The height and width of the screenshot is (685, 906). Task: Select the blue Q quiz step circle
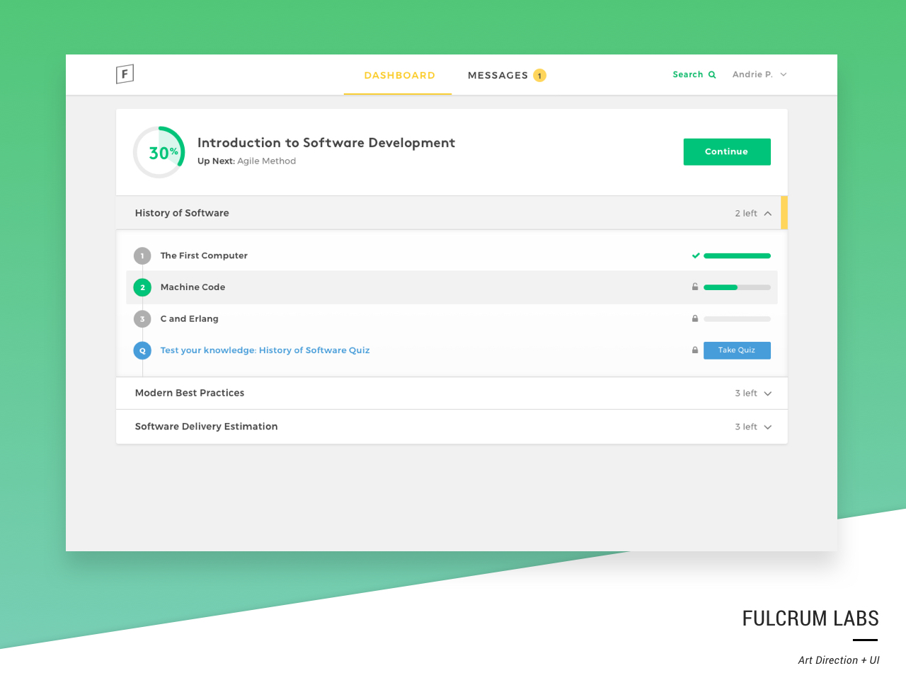pyautogui.click(x=142, y=350)
